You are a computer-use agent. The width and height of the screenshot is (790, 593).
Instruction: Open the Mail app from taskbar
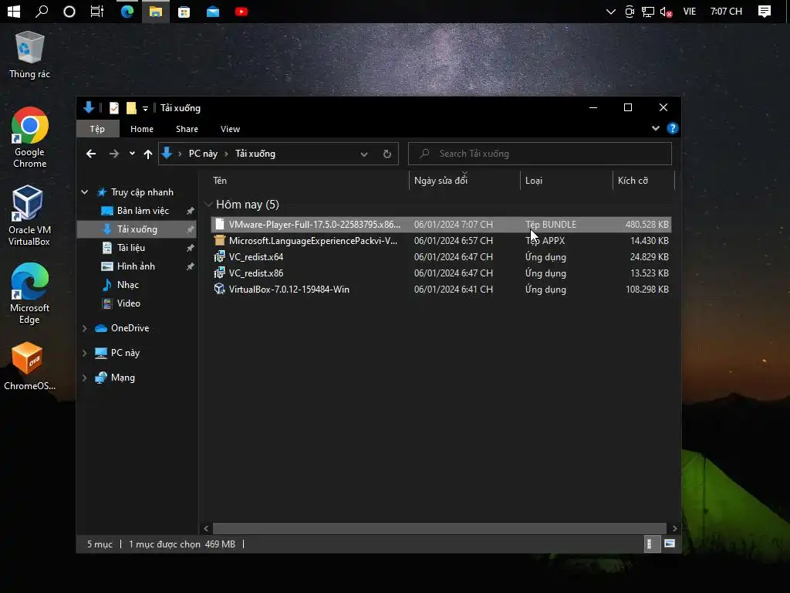[213, 12]
